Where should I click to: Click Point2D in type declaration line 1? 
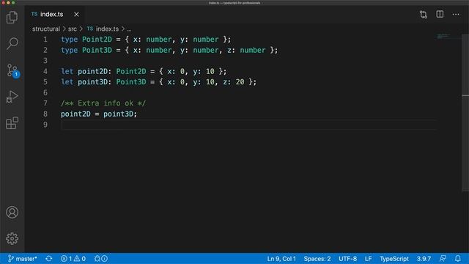[x=97, y=40]
